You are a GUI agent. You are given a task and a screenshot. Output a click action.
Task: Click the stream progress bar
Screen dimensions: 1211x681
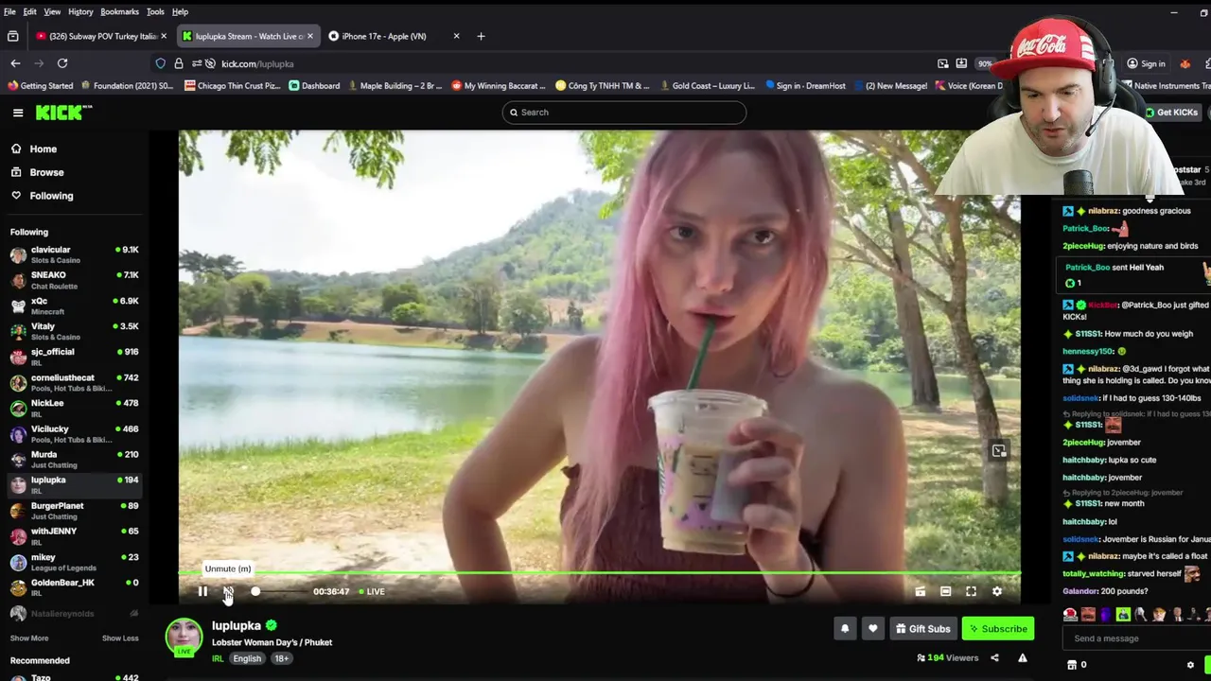tap(600, 573)
